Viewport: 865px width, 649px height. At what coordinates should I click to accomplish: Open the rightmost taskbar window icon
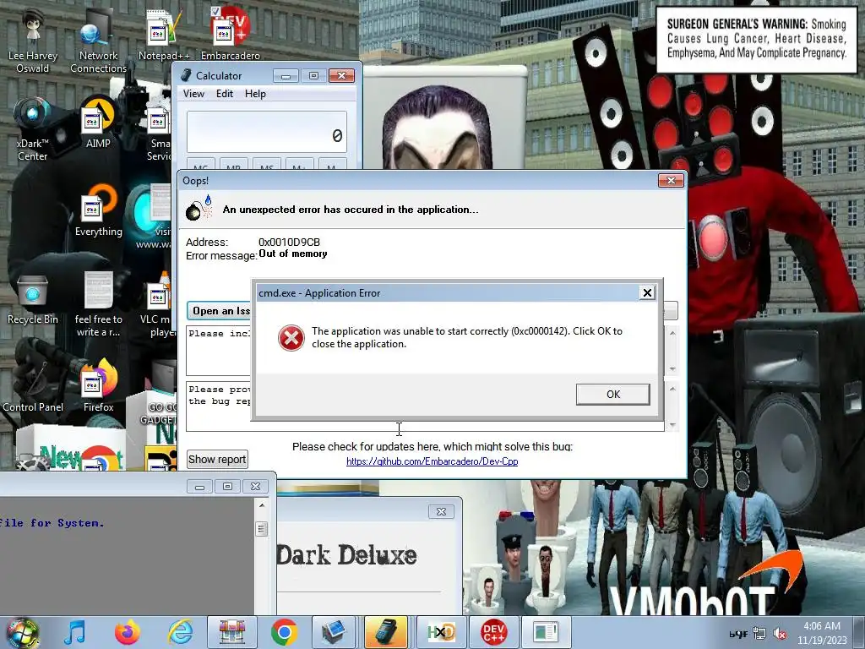pyautogui.click(x=546, y=632)
